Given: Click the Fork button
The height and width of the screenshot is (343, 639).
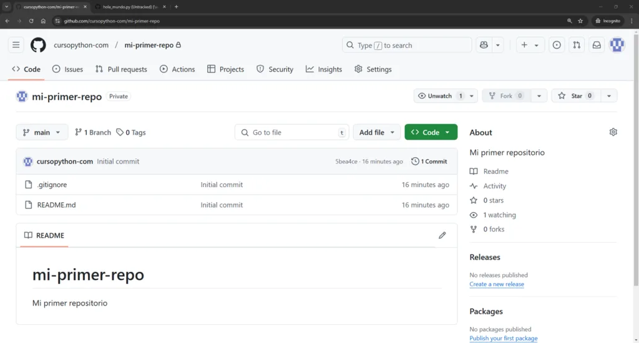Looking at the screenshot, I should coord(505,96).
